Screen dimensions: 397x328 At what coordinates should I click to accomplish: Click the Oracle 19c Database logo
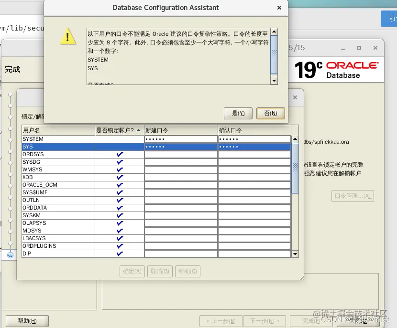coord(336,70)
